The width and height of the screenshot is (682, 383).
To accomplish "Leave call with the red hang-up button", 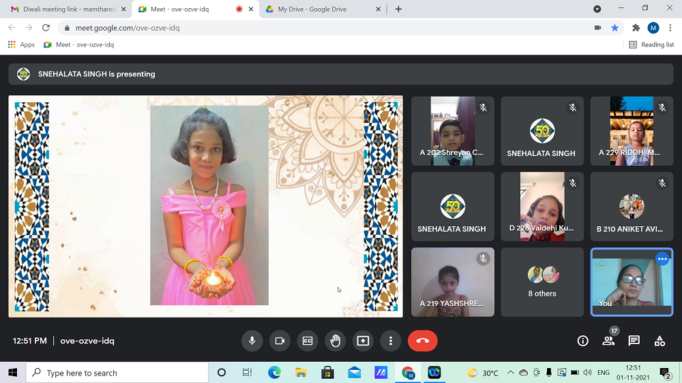I will [422, 341].
